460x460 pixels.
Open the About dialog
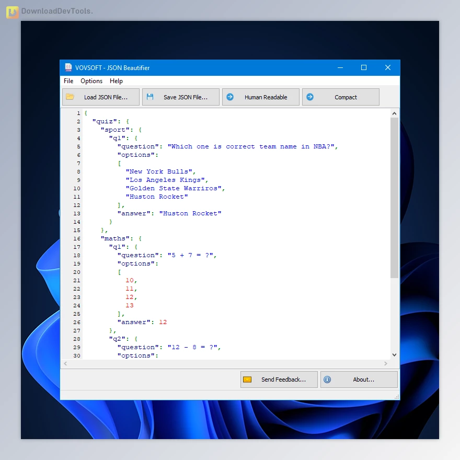(359, 379)
